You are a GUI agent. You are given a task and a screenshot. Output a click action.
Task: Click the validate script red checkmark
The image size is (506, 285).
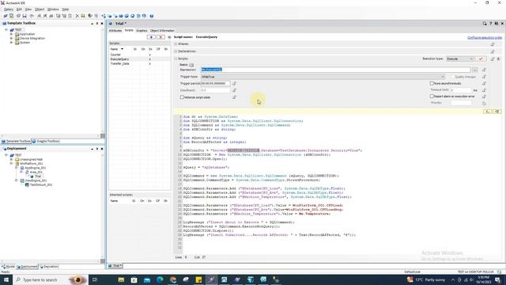tap(481, 59)
